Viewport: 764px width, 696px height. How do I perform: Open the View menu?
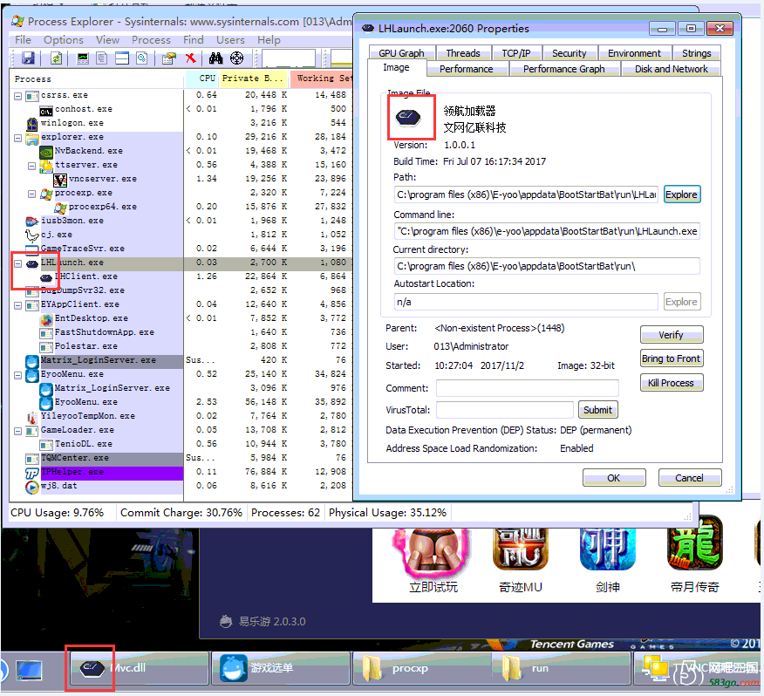[107, 40]
